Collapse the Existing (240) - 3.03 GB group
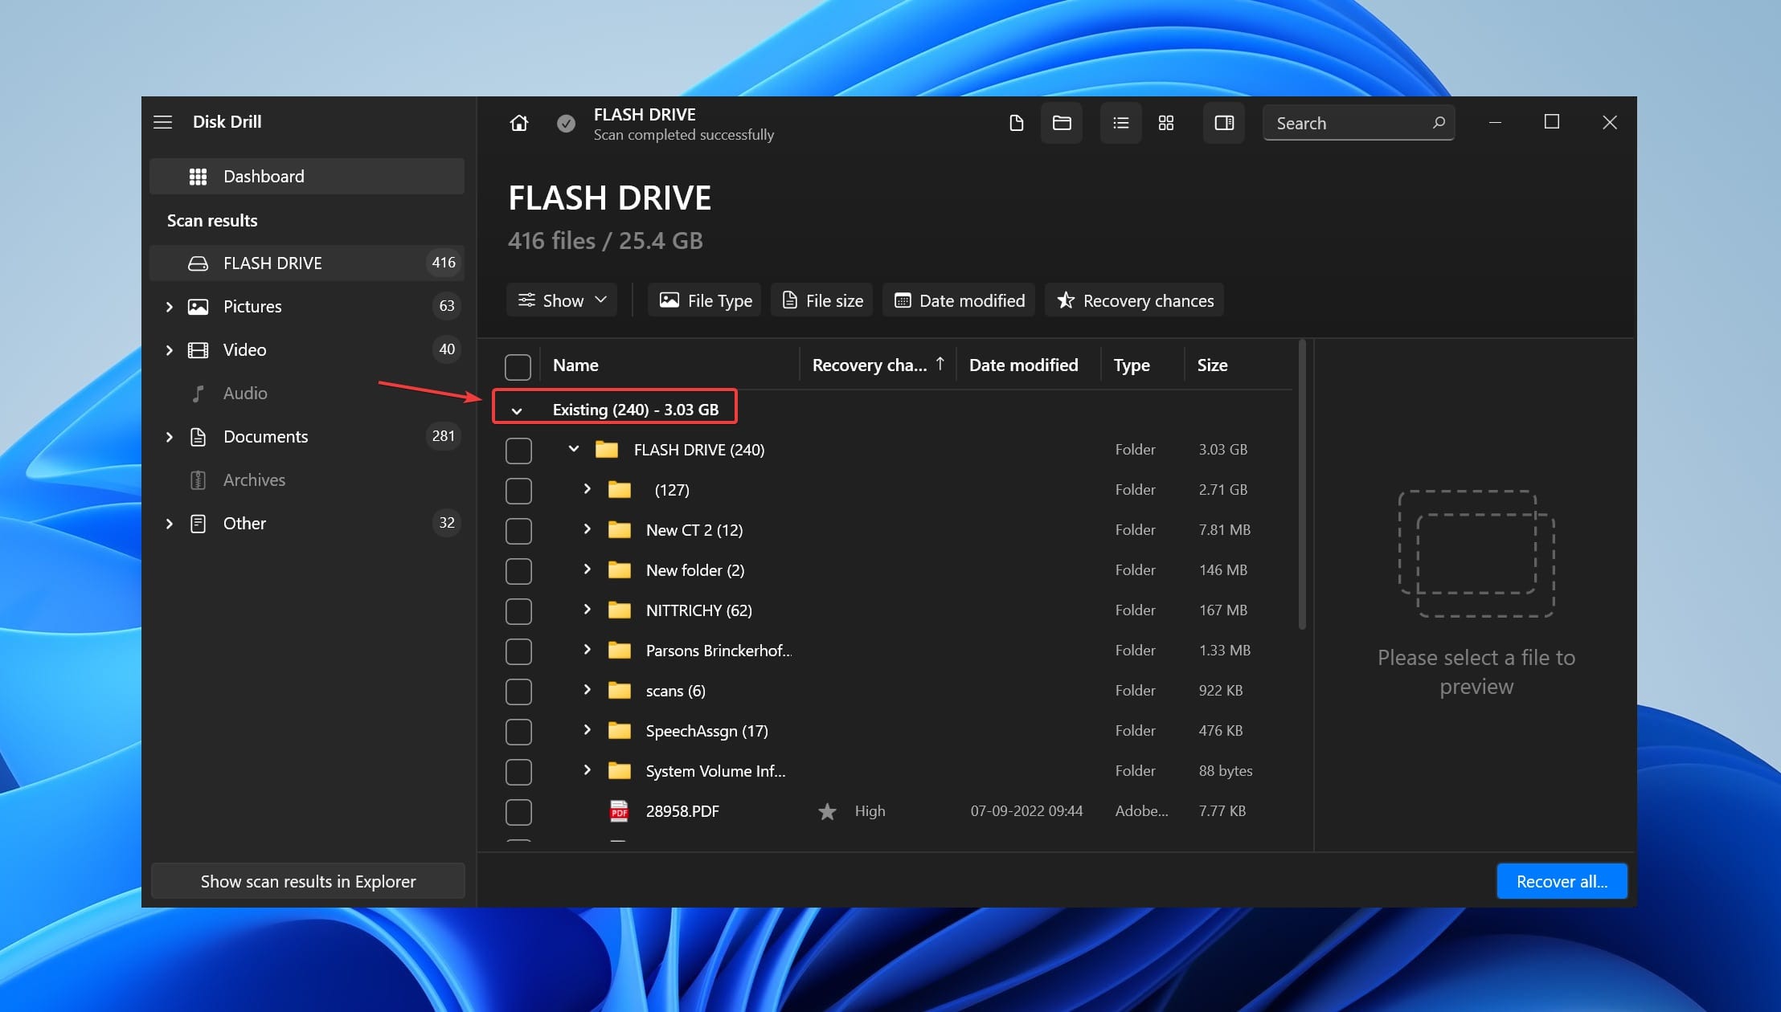The image size is (1781, 1012). click(514, 408)
